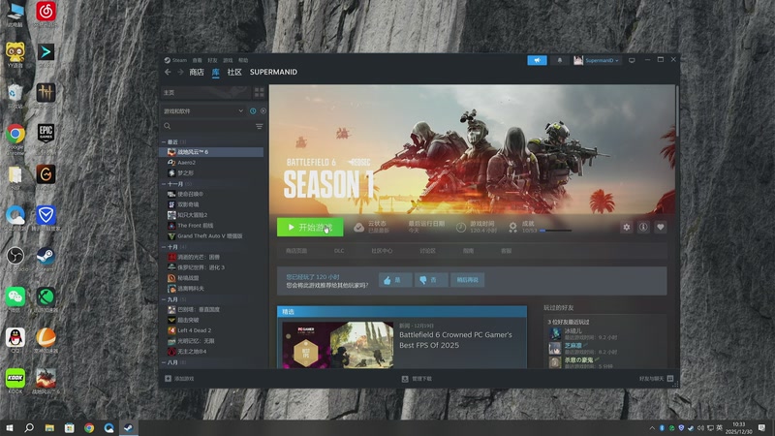Click the play time clock icon
This screenshot has height=436, width=775.
461,228
